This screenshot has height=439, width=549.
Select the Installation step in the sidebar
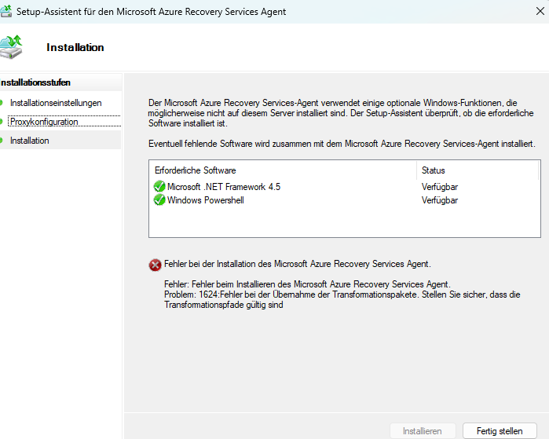(x=30, y=141)
